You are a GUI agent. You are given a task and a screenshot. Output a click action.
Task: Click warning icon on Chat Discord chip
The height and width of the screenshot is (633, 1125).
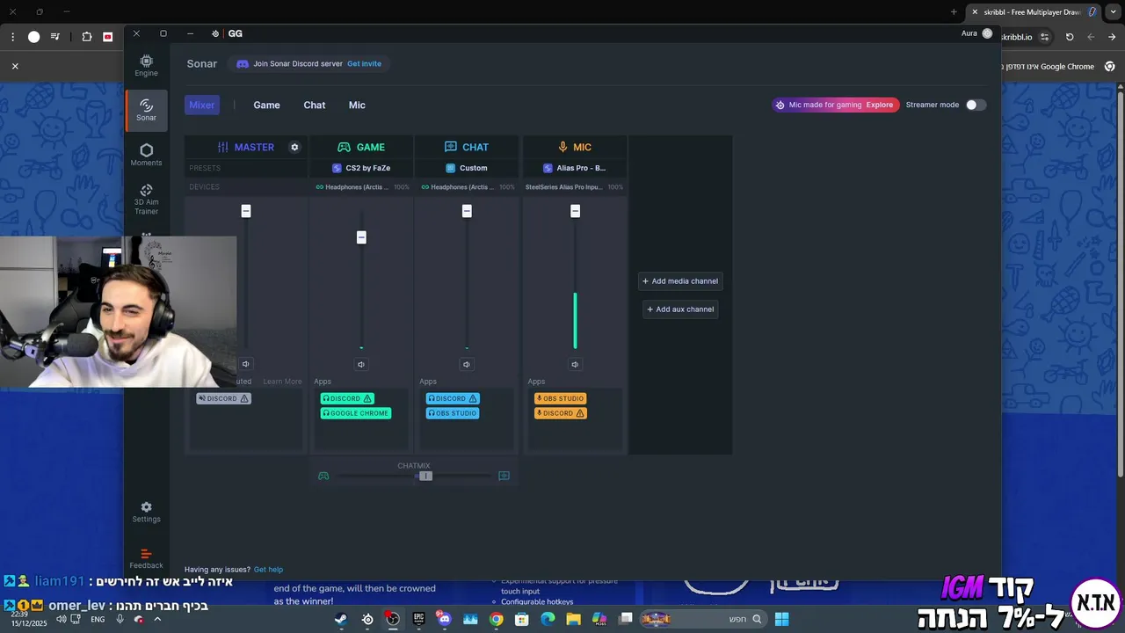pyautogui.click(x=473, y=398)
